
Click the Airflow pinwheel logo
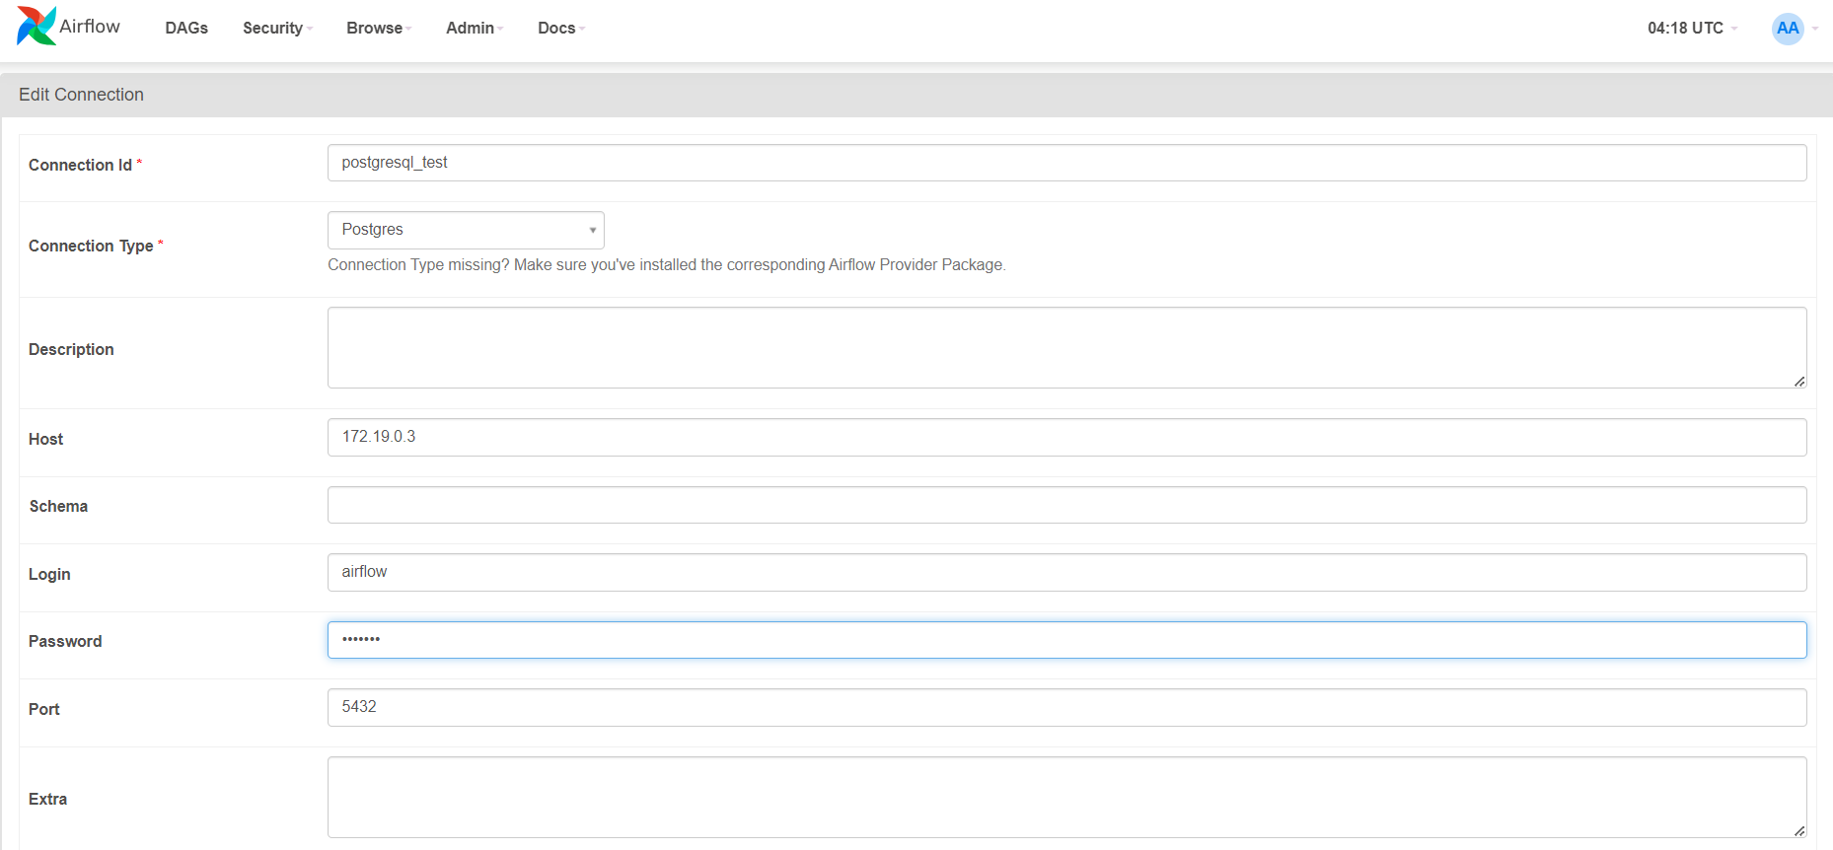point(37,27)
